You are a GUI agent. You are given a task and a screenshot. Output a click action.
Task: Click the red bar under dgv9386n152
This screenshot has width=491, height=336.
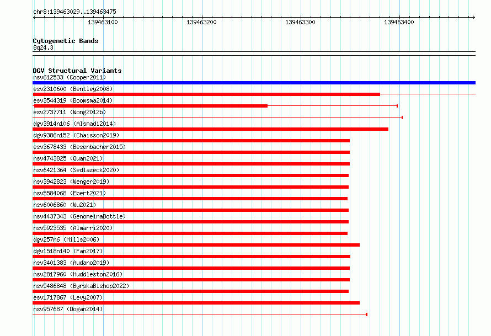[191, 141]
